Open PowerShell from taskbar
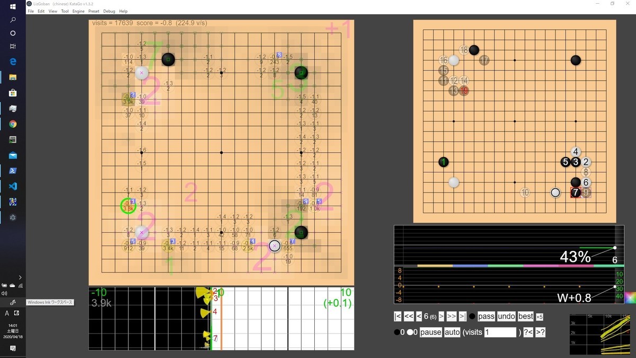Screen dimensions: 636x358 [13, 171]
